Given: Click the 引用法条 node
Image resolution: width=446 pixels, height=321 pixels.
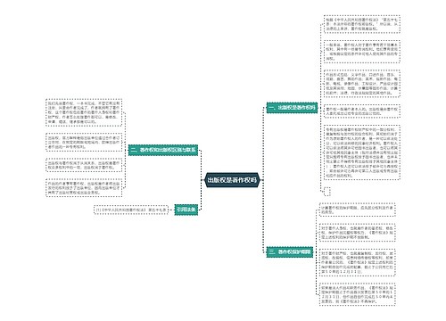Looking at the screenshot, I should (186, 210).
